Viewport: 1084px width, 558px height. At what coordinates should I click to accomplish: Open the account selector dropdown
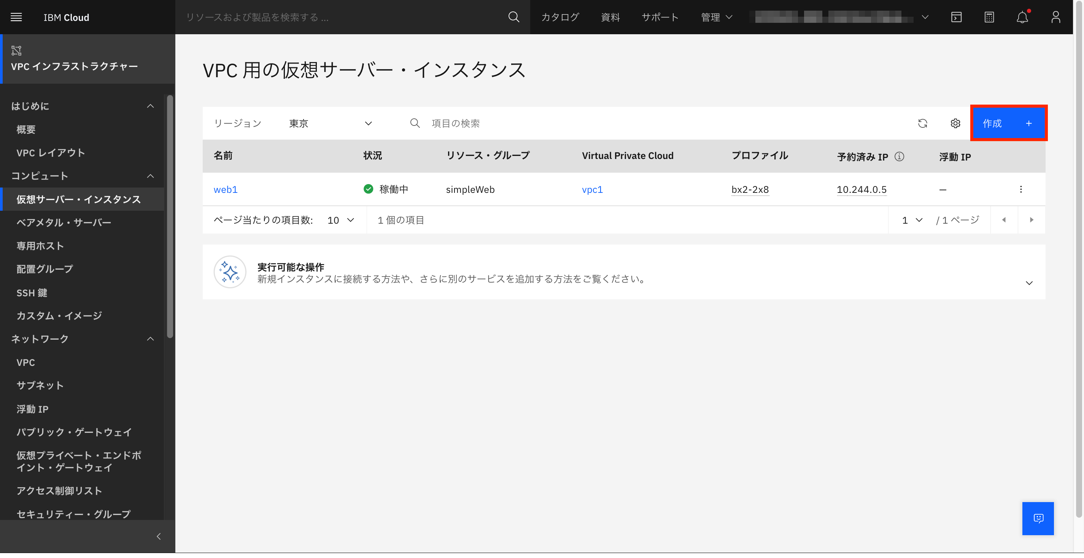(x=925, y=17)
